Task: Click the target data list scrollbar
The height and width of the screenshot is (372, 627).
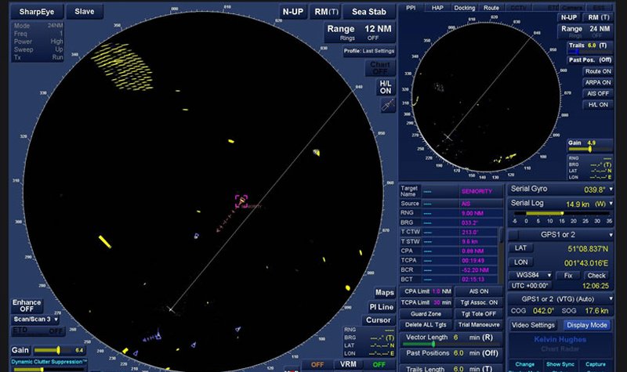Action: [x=502, y=235]
